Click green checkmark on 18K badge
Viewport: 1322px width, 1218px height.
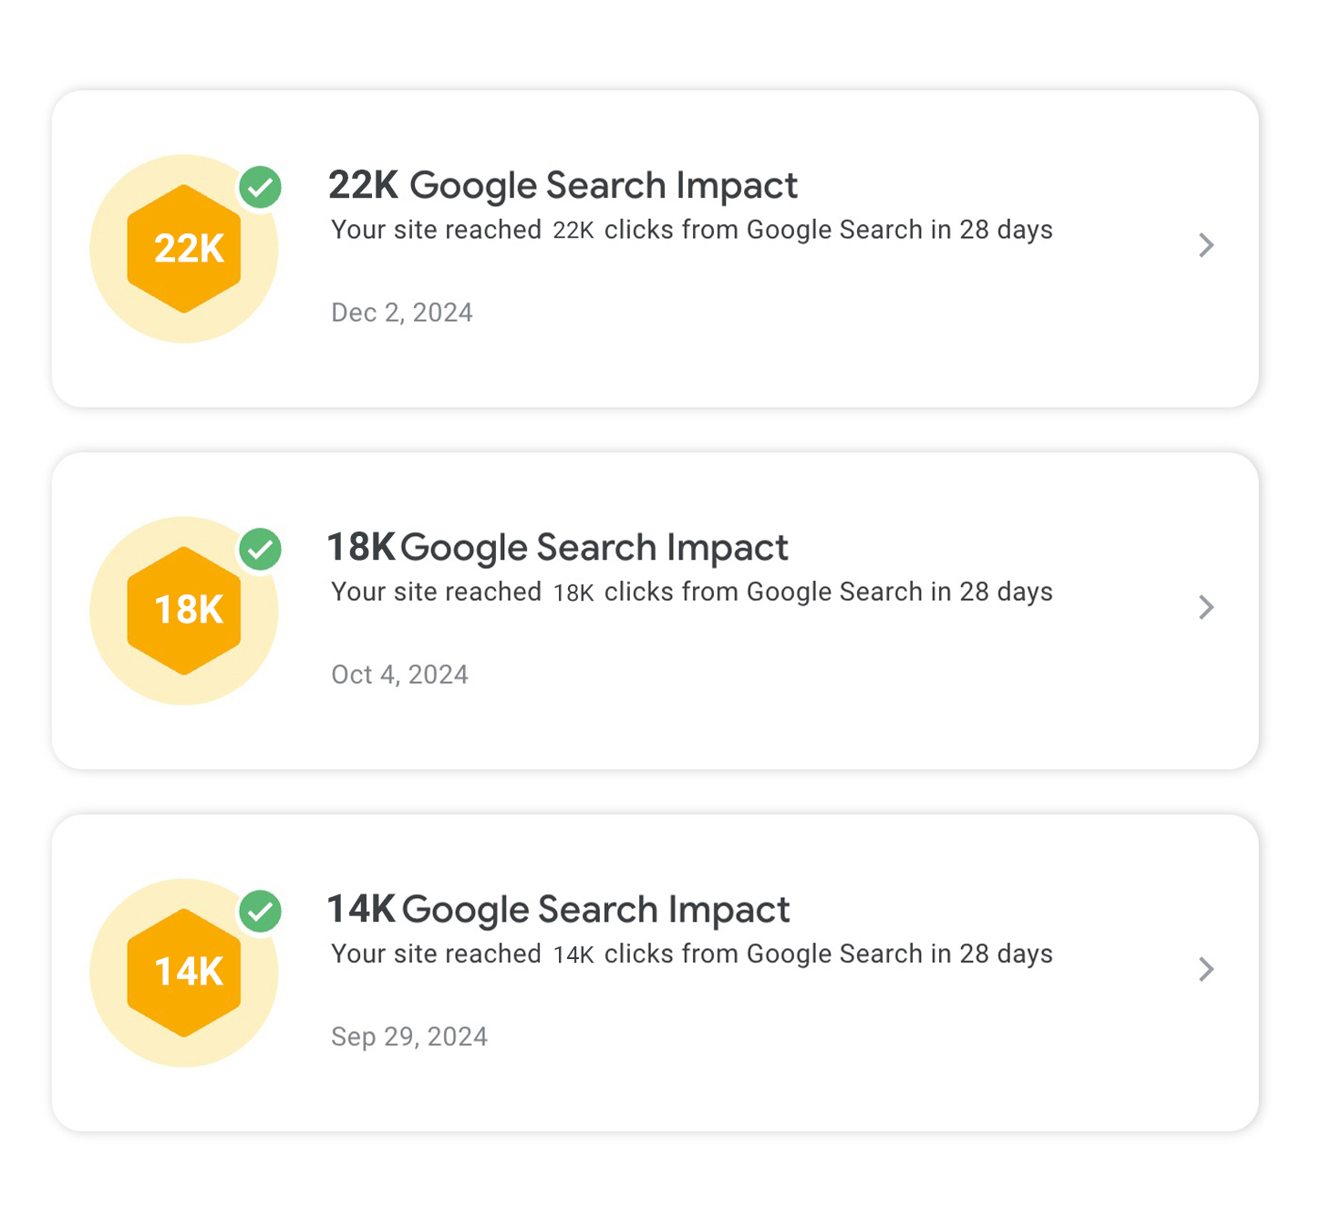(x=261, y=550)
